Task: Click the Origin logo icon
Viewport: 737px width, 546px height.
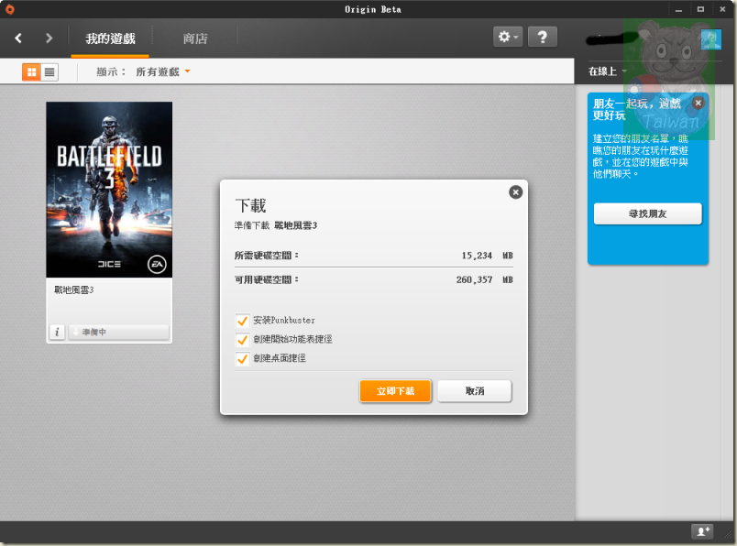Action: point(9,9)
